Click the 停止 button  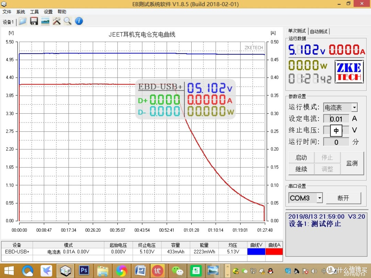click(x=327, y=158)
